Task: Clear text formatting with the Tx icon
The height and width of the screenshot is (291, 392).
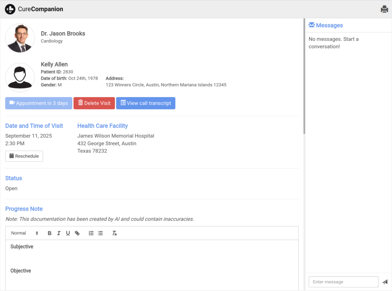Action: click(114, 233)
